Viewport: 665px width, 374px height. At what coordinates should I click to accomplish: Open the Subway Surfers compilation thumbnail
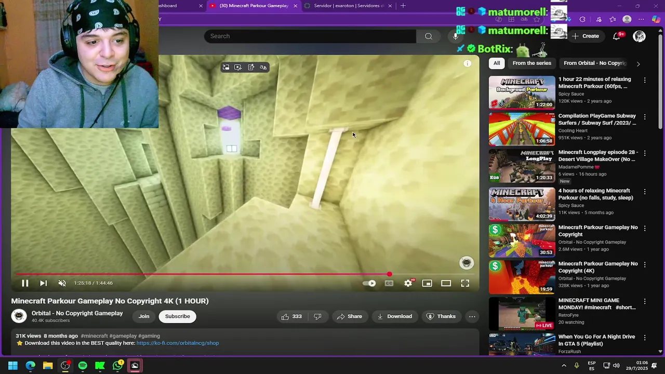(522, 129)
